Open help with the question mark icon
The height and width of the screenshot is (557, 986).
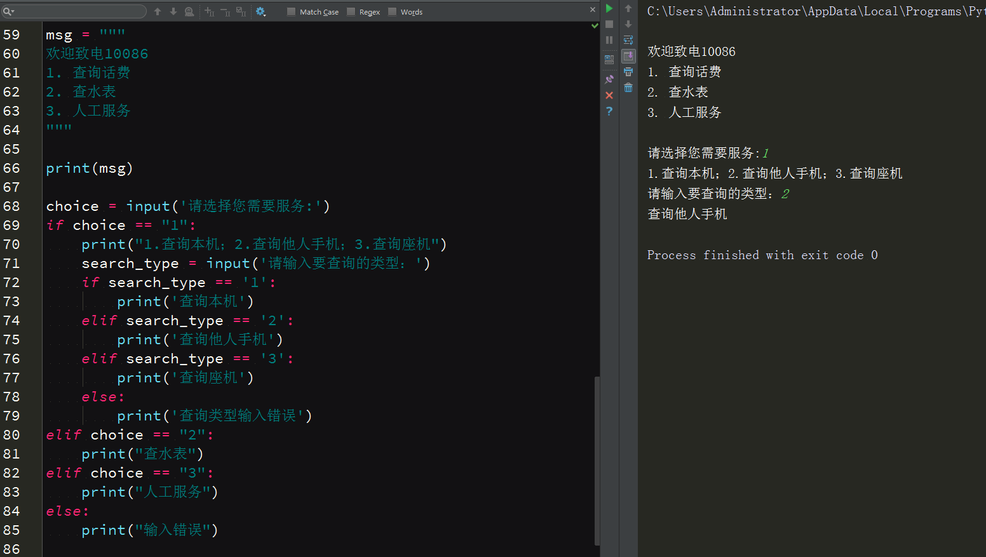(609, 111)
